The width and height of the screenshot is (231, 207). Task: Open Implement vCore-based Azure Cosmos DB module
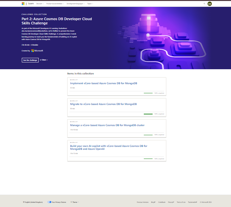tap(103, 83)
